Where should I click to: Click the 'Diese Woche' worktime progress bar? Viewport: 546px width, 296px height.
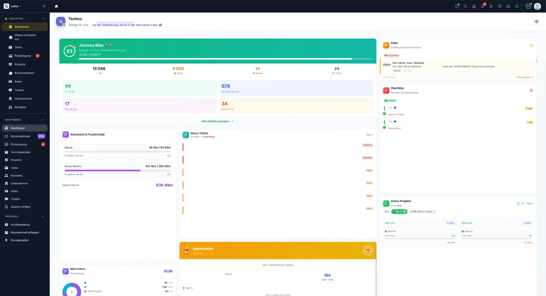[117, 170]
